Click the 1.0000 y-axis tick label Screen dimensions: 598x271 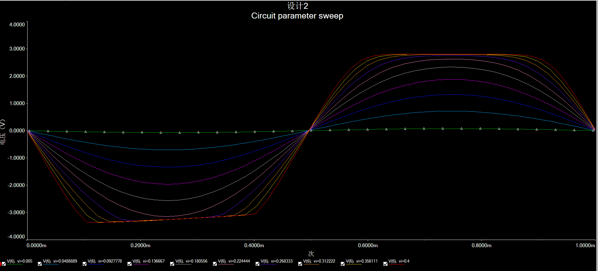pyautogui.click(x=17, y=103)
